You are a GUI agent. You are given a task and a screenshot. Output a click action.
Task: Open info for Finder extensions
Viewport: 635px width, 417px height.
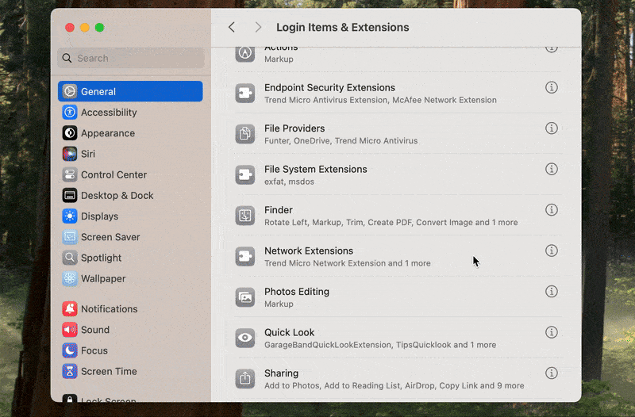551,210
